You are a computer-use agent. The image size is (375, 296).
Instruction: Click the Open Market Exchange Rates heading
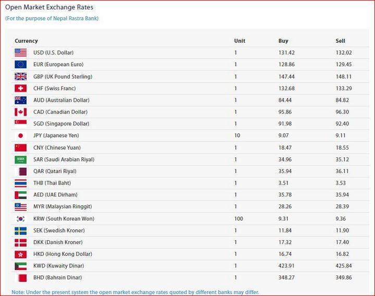click(x=49, y=7)
